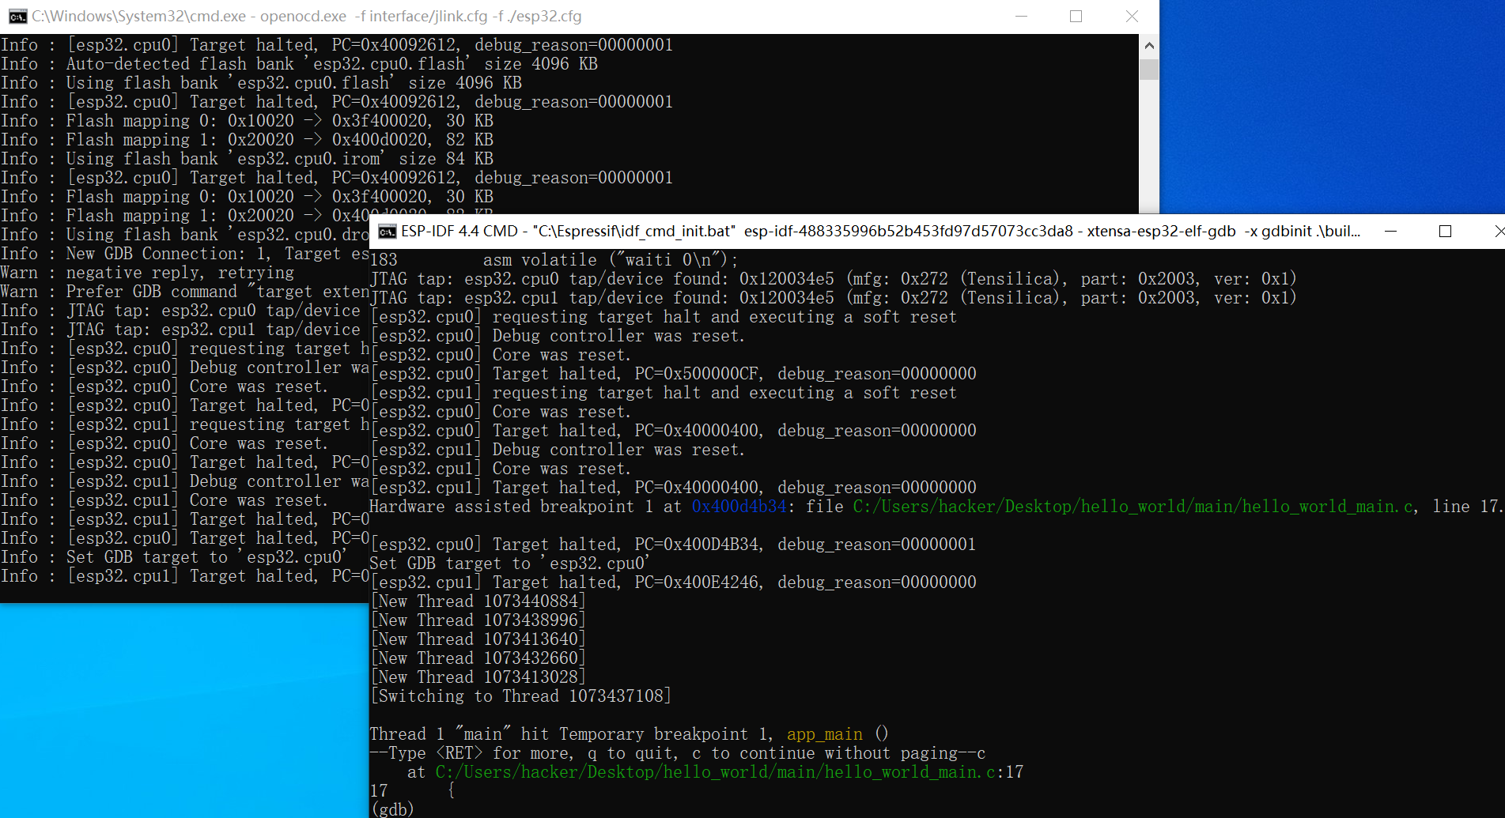
Task: Click the '--Type <RET> for more' paging line
Action: (678, 753)
